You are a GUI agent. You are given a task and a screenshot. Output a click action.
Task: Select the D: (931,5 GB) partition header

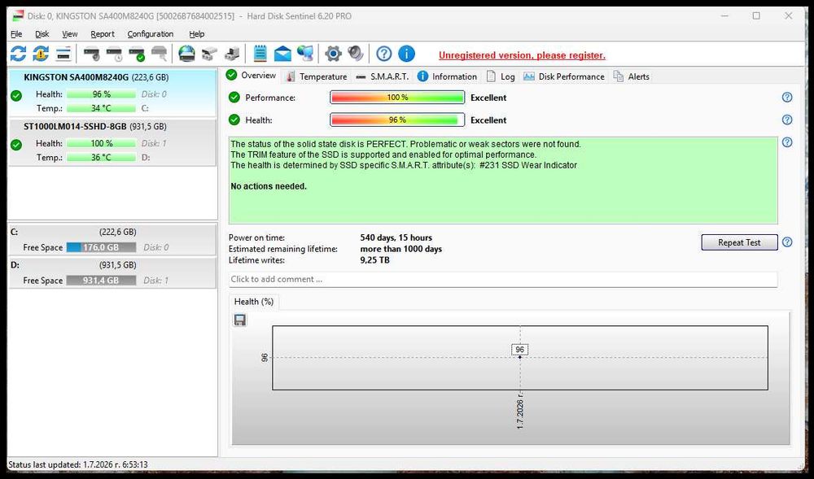pyautogui.click(x=112, y=265)
